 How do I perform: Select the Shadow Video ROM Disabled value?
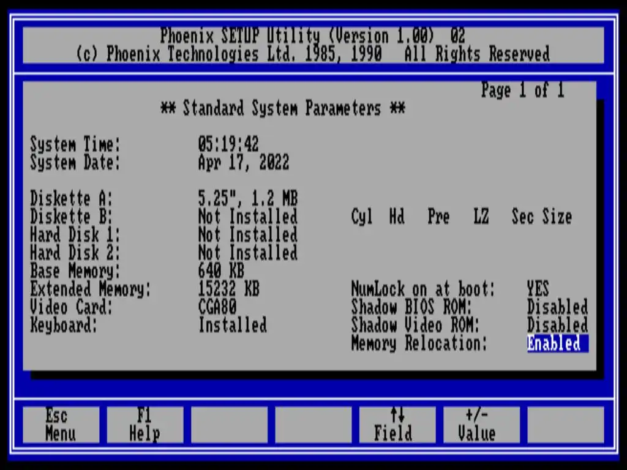[x=557, y=326]
